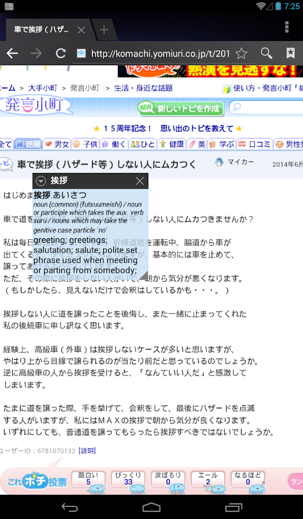The image size is (303, 519).
Task: Click the マイカー penguin avatar icon
Action: pyautogui.click(x=219, y=162)
